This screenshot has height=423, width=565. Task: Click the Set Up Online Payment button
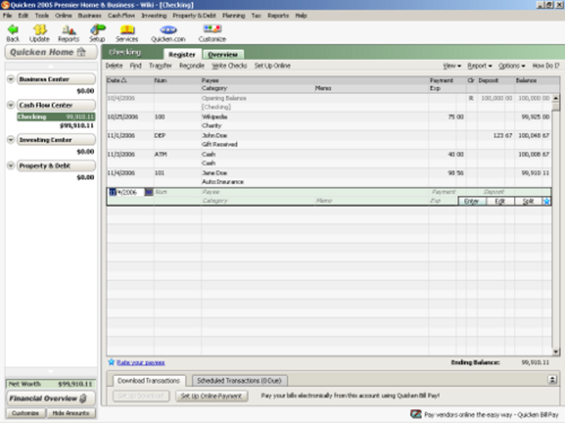(x=212, y=396)
